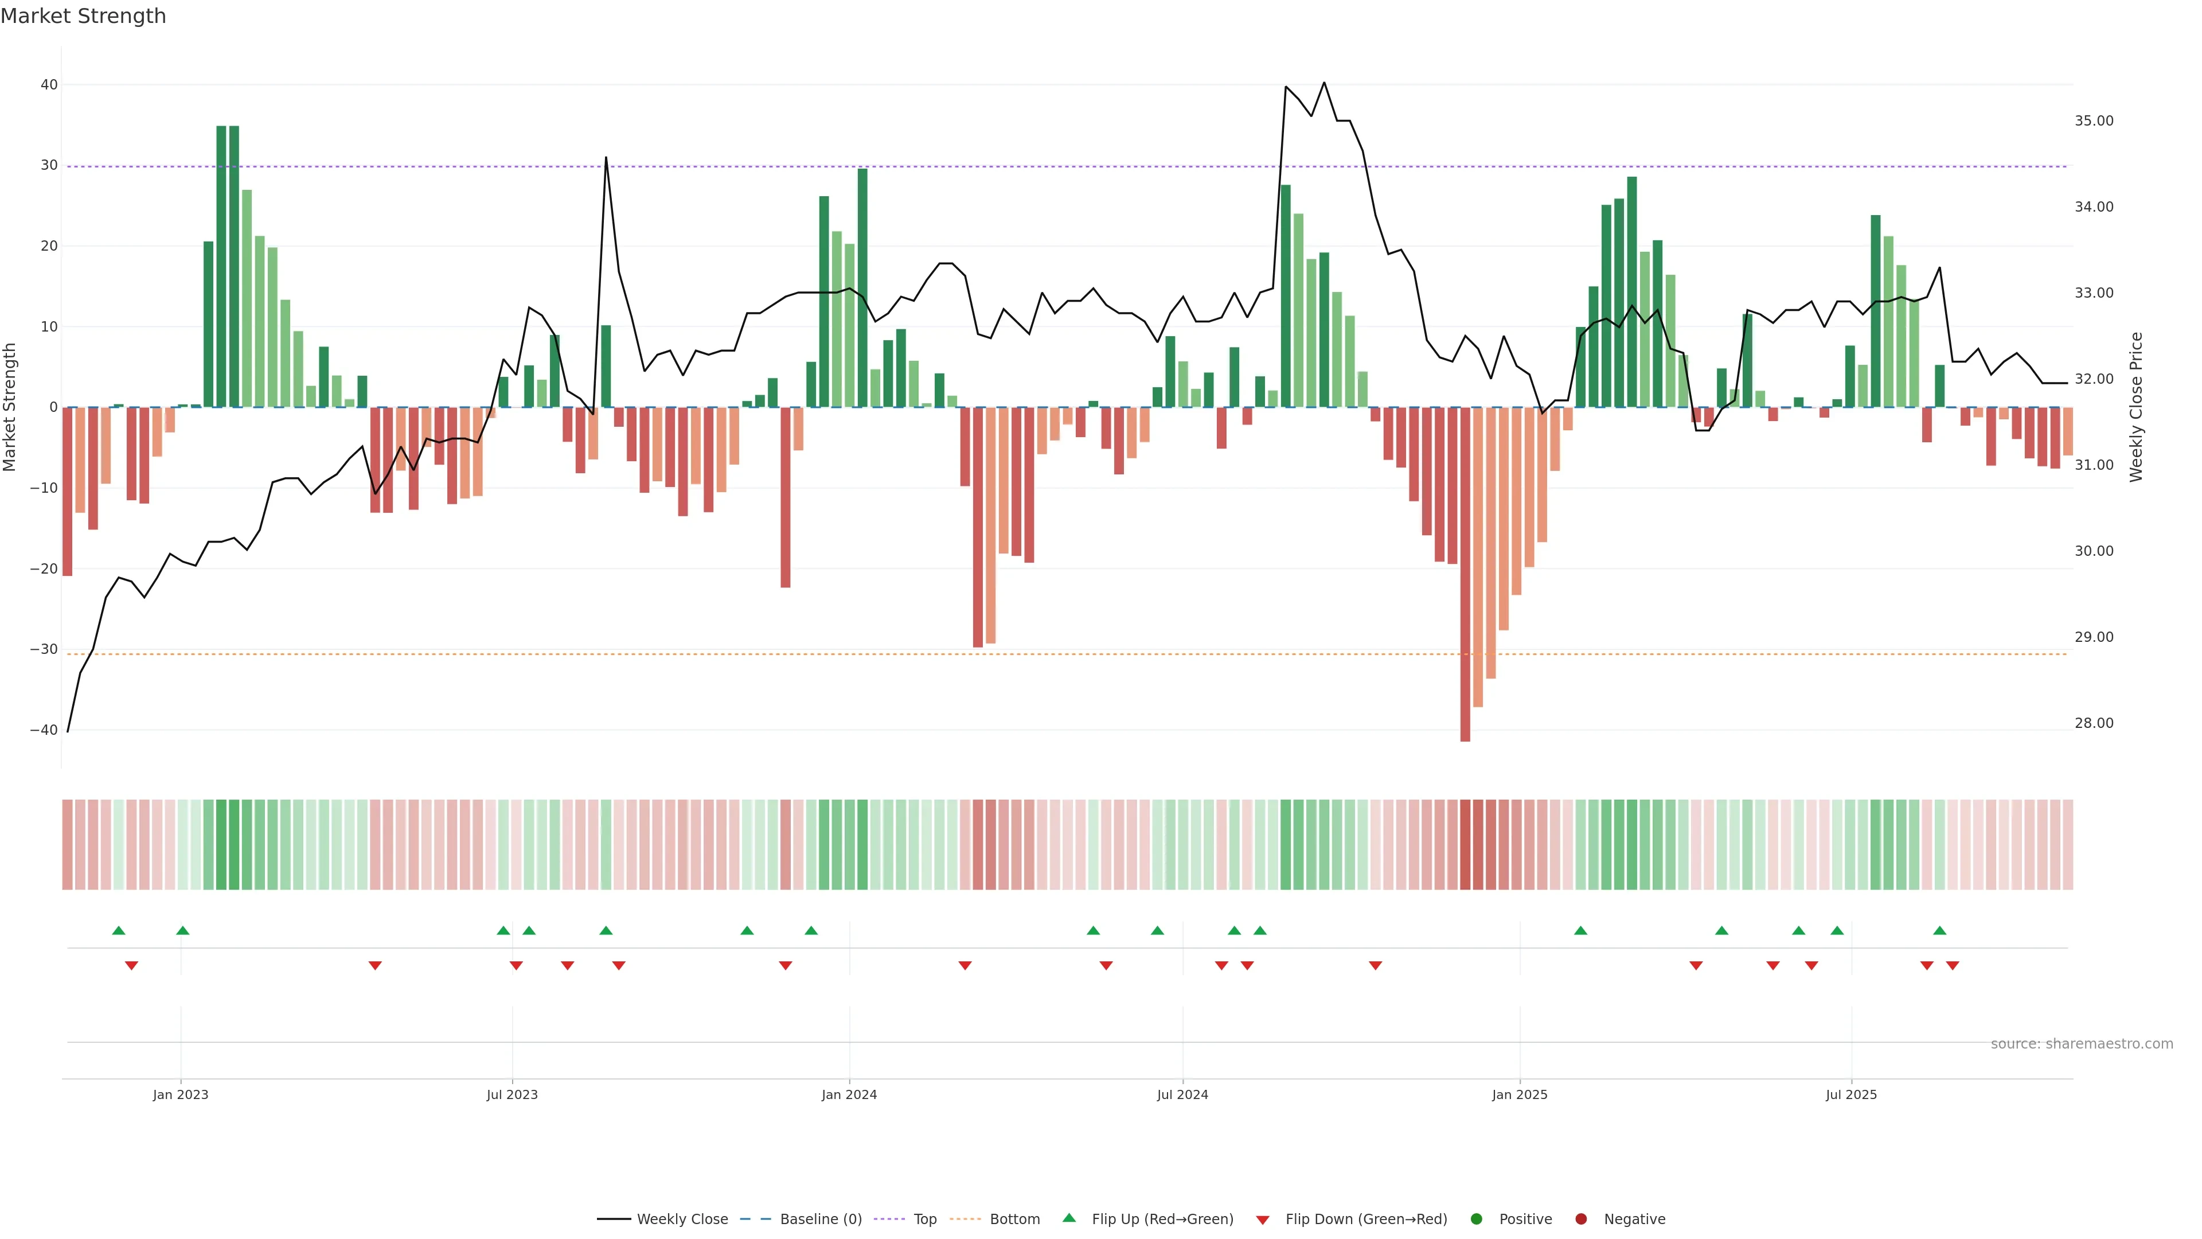Click the Jul 2025 x-axis label
The width and height of the screenshot is (2202, 1239).
tap(1850, 1094)
